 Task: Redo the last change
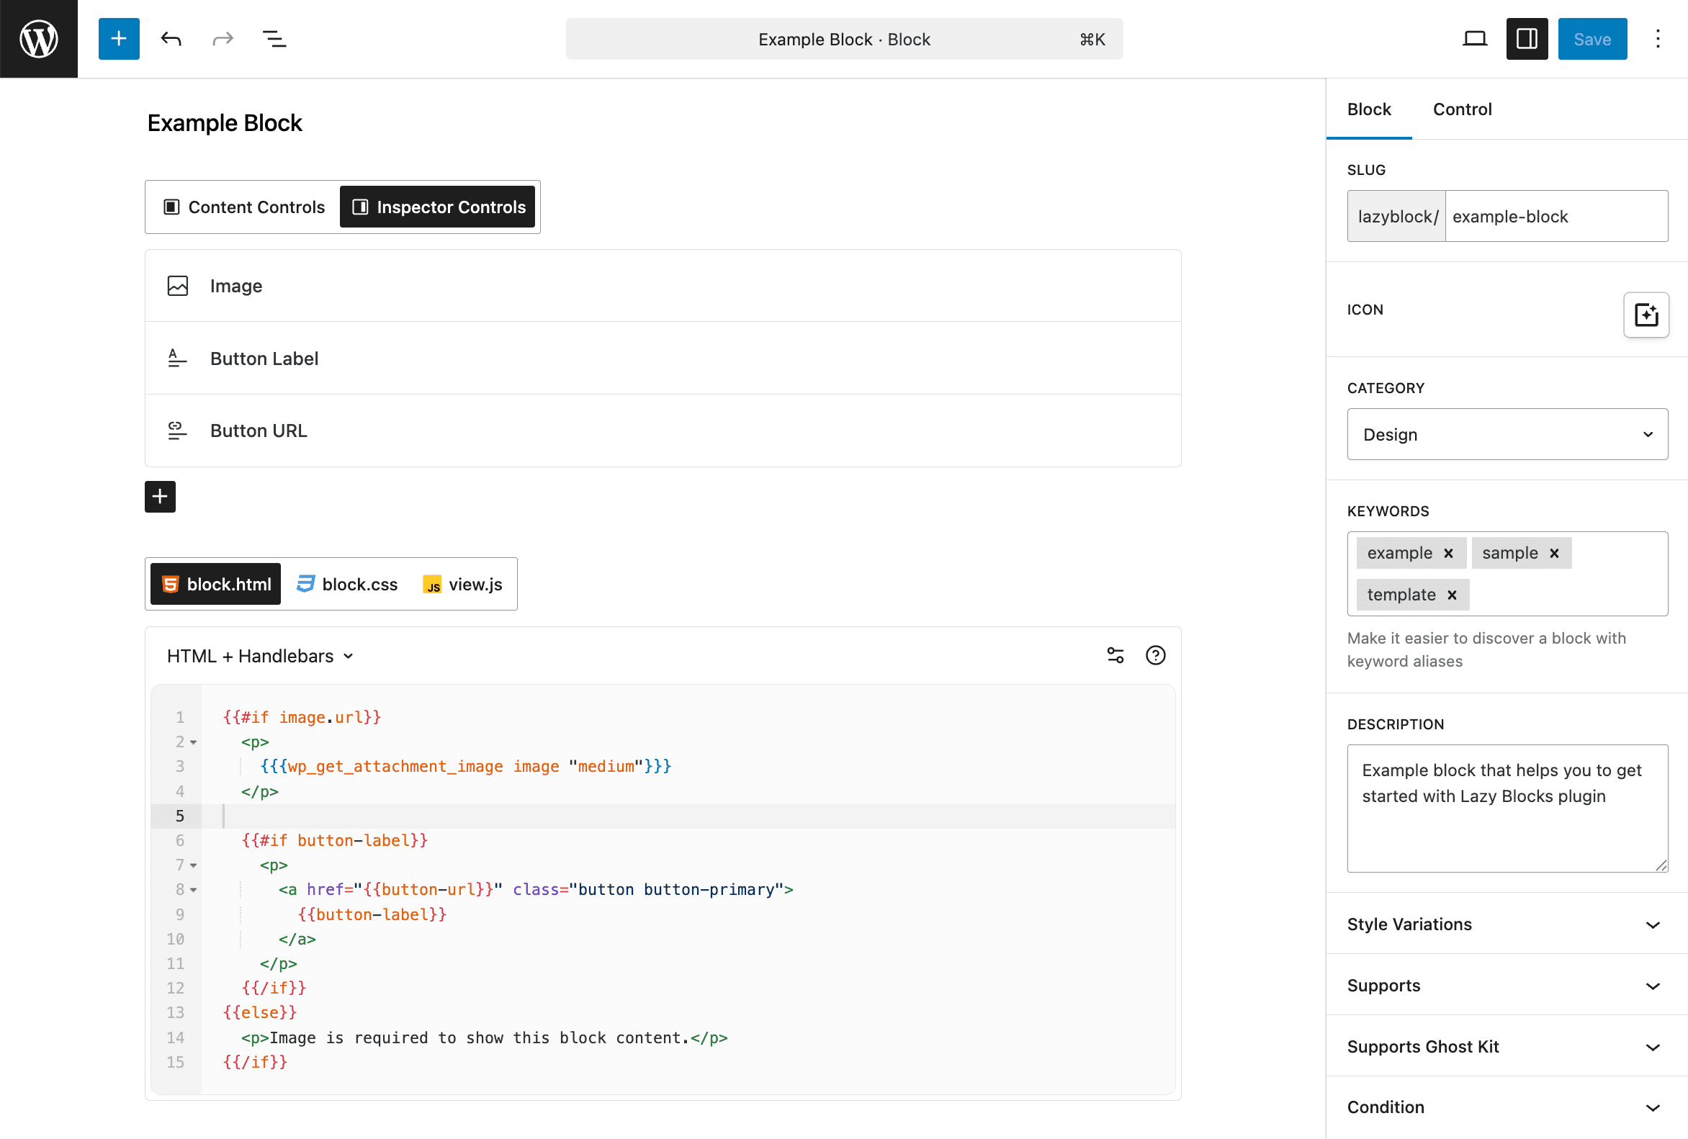click(223, 38)
